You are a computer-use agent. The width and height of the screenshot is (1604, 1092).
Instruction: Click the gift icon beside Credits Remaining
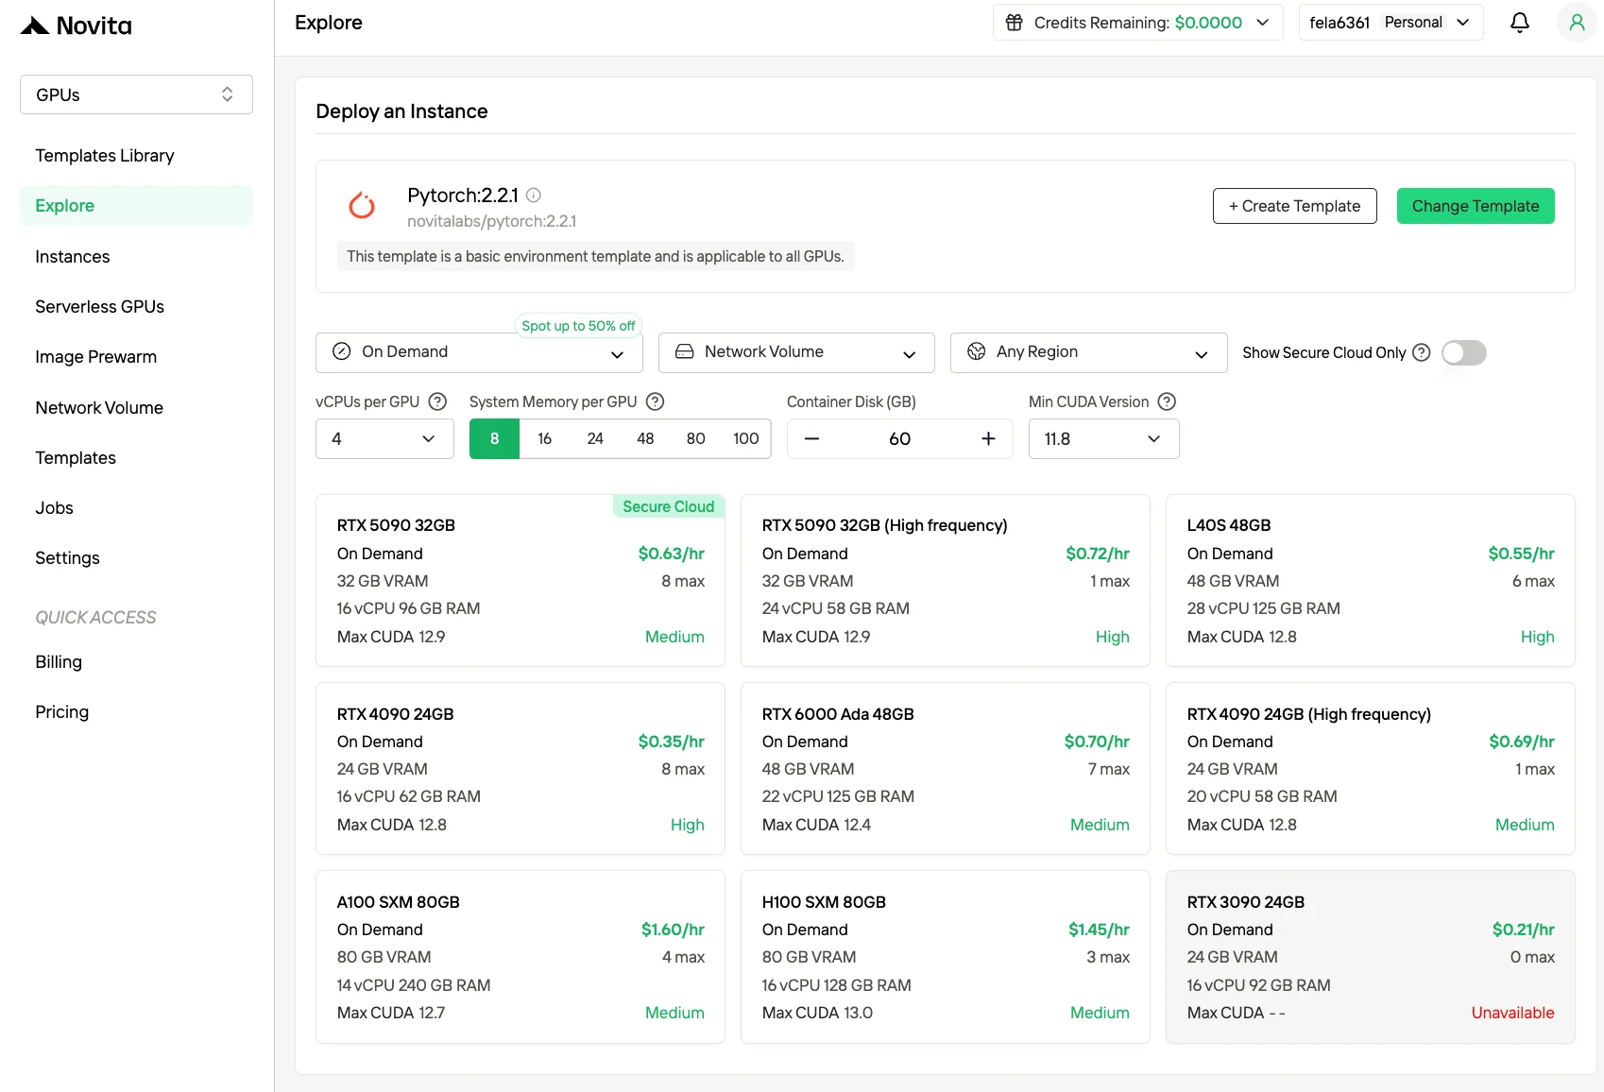click(1014, 23)
